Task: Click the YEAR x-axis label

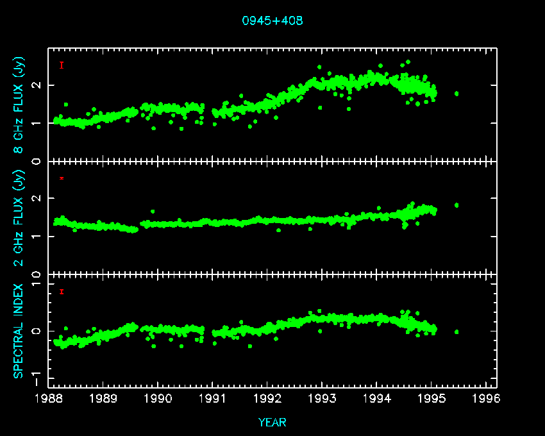Action: [272, 423]
